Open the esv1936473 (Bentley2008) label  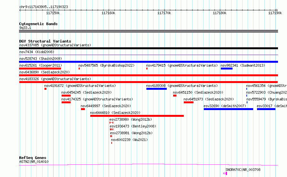tap(133, 126)
